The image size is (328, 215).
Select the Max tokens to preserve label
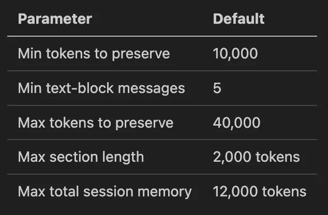coord(95,122)
